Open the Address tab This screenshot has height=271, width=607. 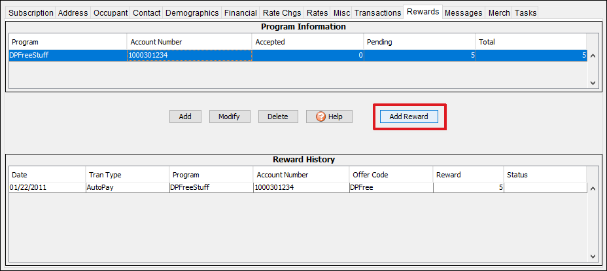73,12
